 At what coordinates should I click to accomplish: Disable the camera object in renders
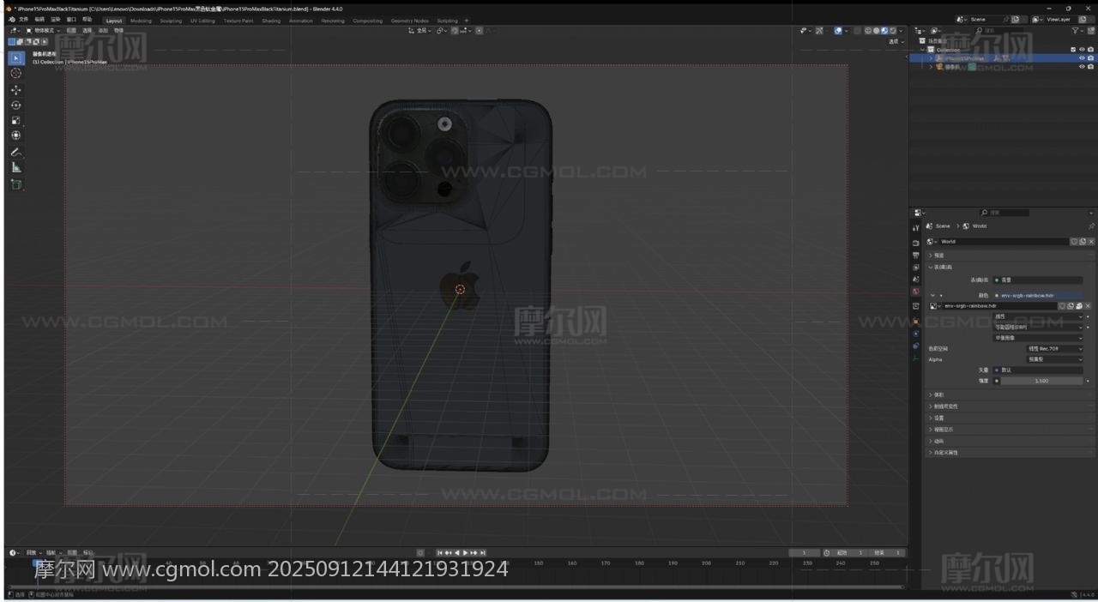(1090, 67)
